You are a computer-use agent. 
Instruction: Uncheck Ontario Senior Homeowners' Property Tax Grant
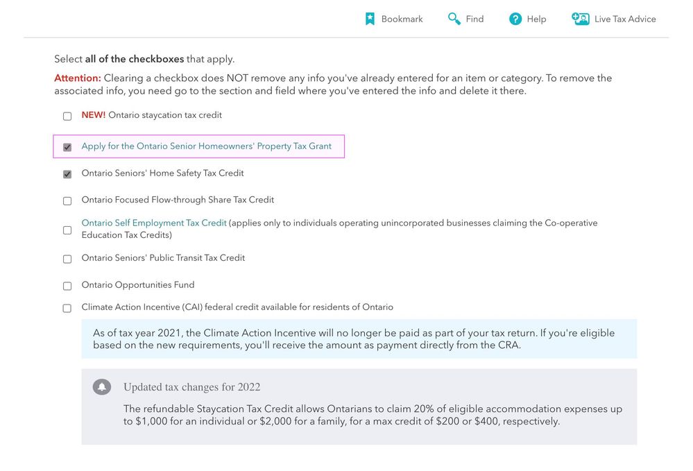click(x=67, y=147)
